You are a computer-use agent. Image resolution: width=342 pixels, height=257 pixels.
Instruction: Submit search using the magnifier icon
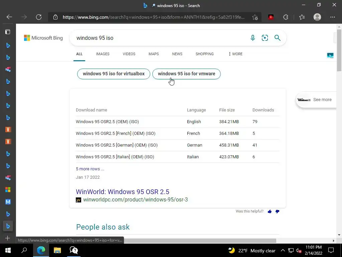278,38
